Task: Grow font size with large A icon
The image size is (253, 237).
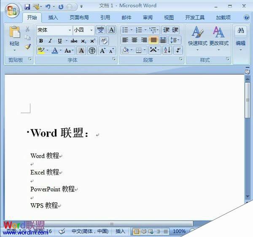Action: (x=102, y=51)
